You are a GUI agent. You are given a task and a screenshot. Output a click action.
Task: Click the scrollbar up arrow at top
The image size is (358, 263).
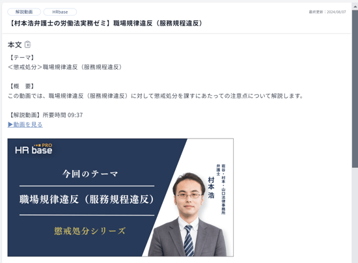pyautogui.click(x=355, y=7)
